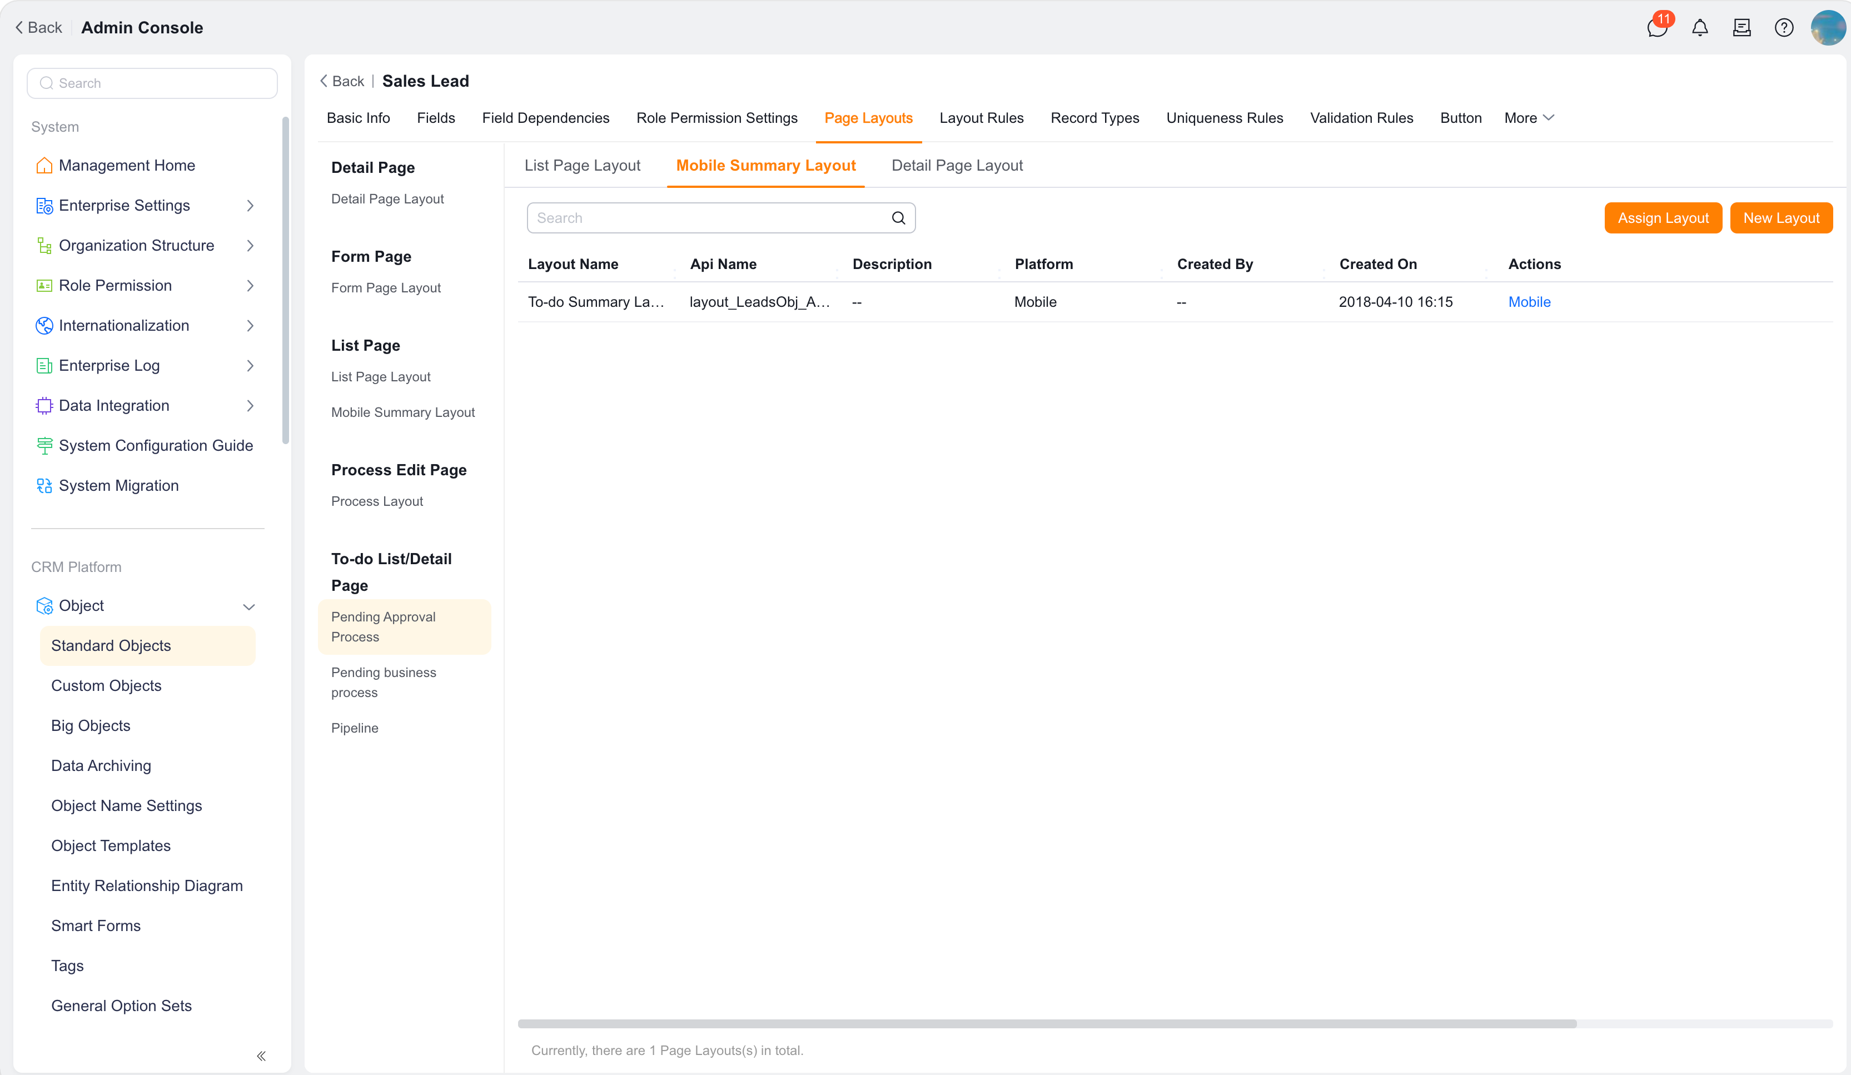Open the More tabs dropdown
1851x1075 pixels.
(x=1529, y=118)
